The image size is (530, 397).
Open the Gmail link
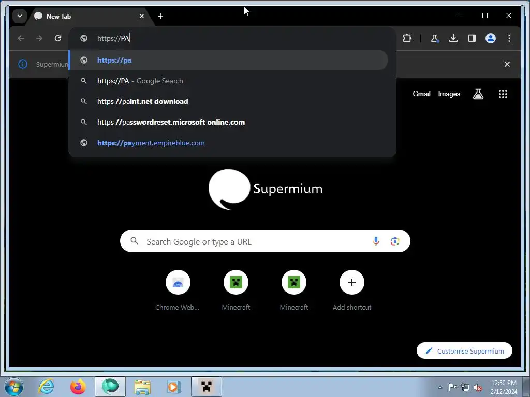point(421,94)
